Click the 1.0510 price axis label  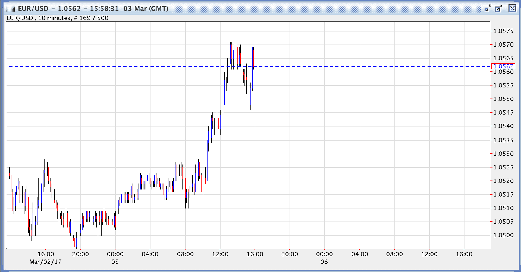click(503, 208)
